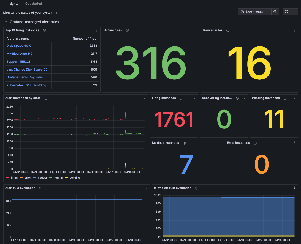Screen dimensions: 301x244
Task: Switch to the Get started tab
Action: click(x=33, y=4)
